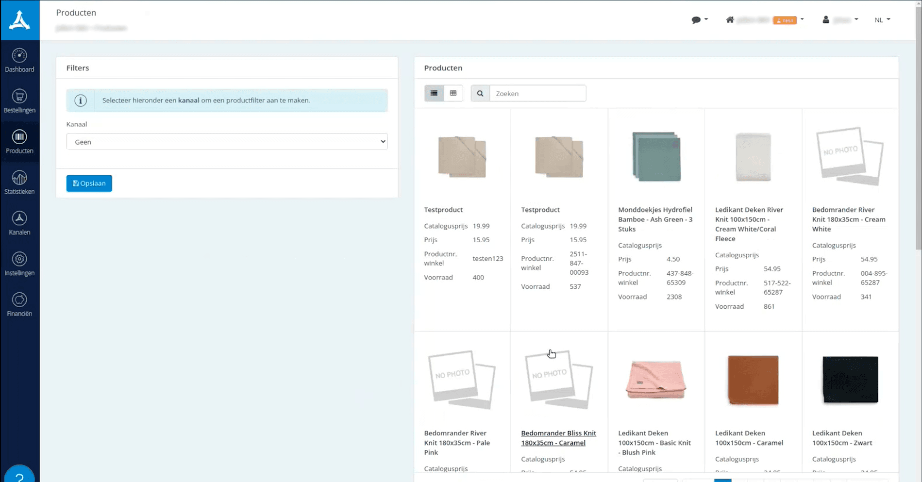The image size is (922, 482).
Task: Click the Kanaal field label
Action: coord(77,124)
